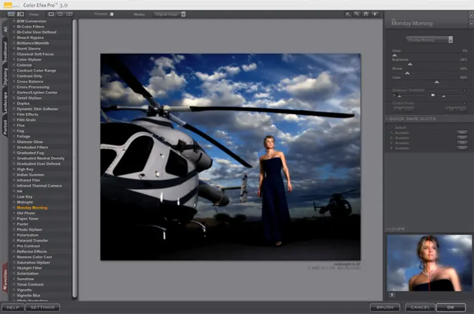Select the Film Grain filter
The height and width of the screenshot is (314, 474).
pos(26,120)
